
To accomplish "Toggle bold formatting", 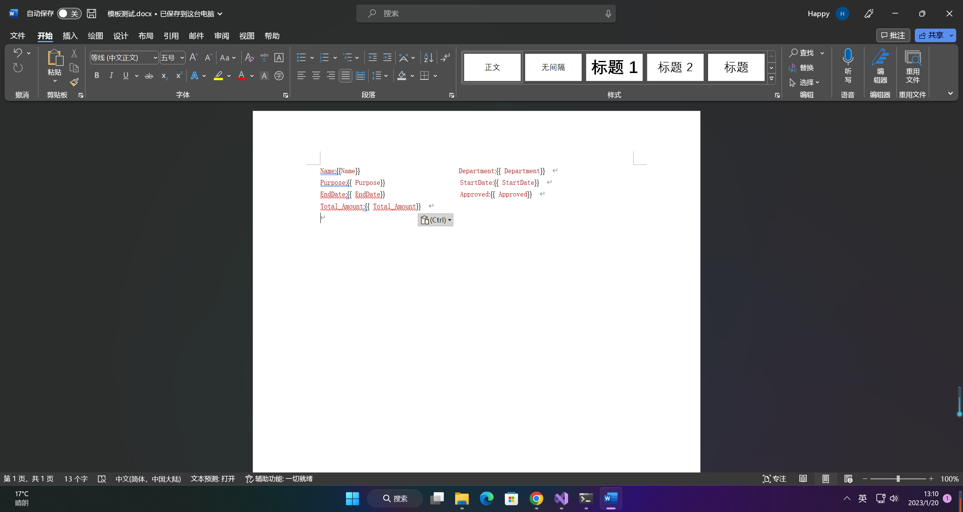I will (x=96, y=75).
